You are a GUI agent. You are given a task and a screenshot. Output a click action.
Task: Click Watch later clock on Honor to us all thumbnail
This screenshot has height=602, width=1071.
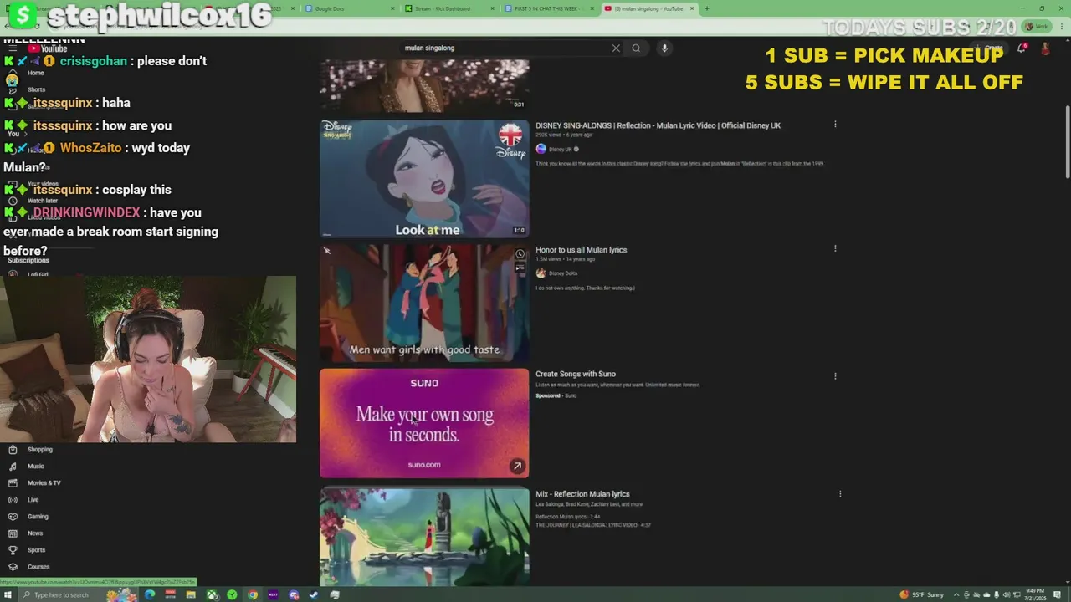point(520,254)
